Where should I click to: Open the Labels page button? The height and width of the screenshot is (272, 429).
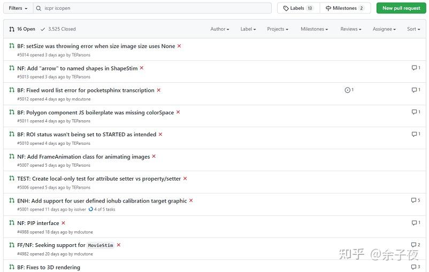(x=298, y=8)
